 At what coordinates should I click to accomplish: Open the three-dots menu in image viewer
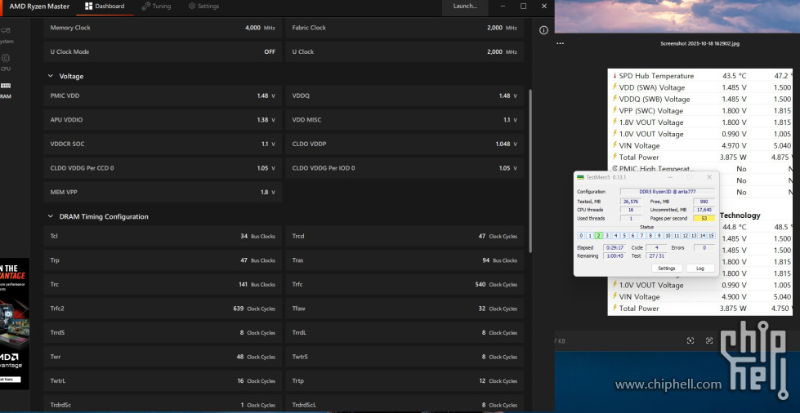pos(561,43)
